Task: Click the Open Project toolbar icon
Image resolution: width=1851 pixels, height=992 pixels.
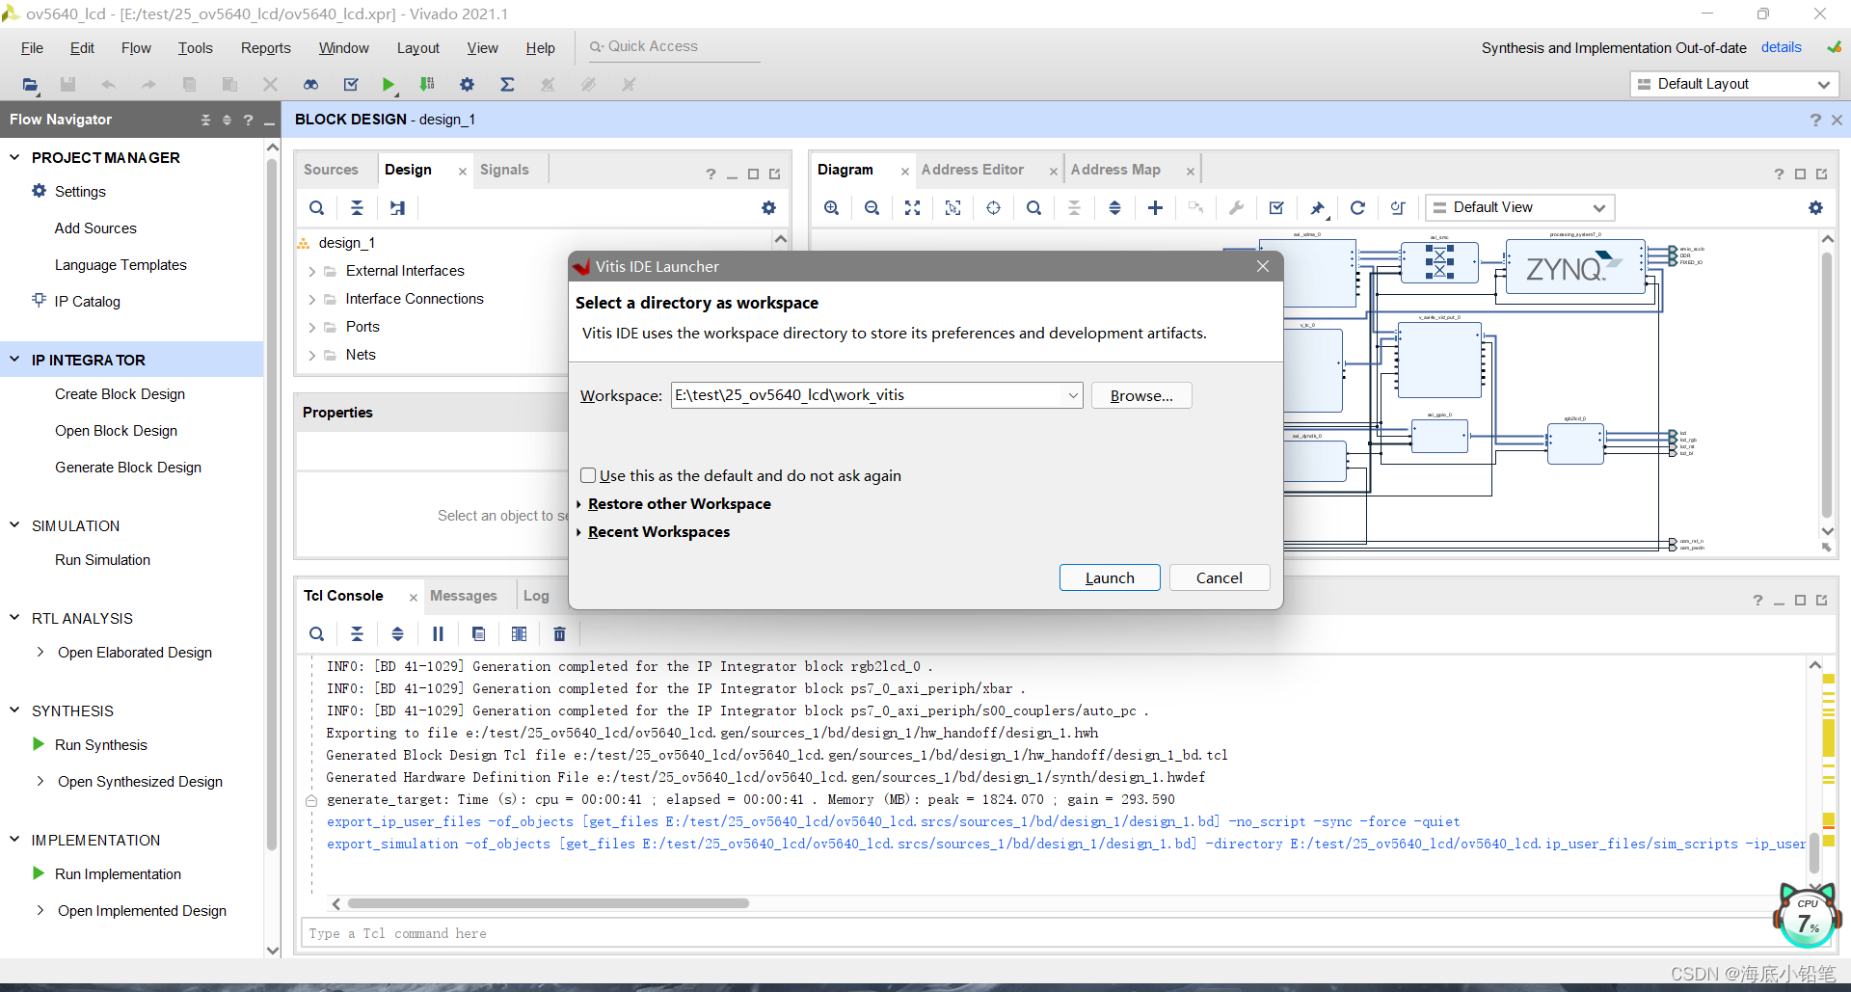Action: click(x=30, y=85)
